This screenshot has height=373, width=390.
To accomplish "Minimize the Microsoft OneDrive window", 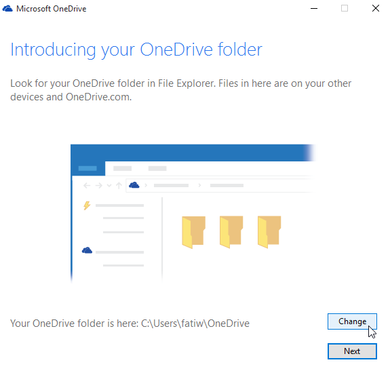I will [314, 8].
